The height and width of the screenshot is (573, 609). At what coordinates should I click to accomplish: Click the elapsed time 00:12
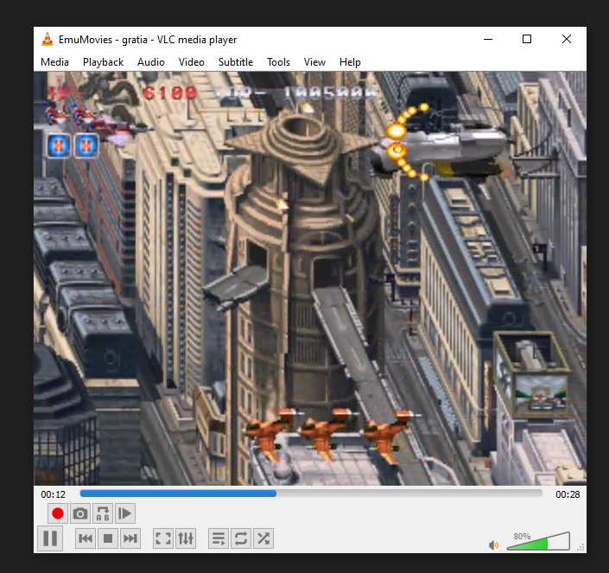(54, 494)
